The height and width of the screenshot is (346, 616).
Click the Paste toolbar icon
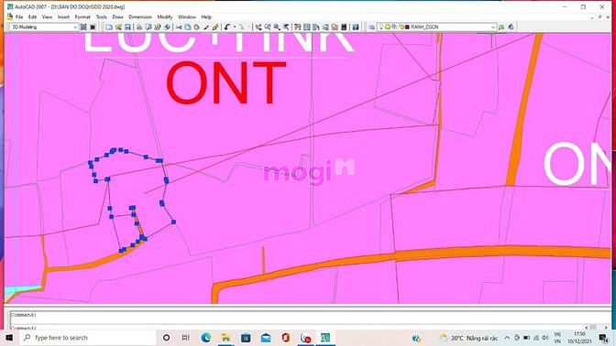tap(197, 27)
